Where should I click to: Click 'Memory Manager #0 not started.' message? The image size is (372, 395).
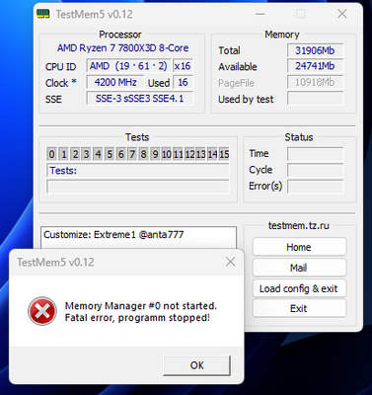[141, 306]
